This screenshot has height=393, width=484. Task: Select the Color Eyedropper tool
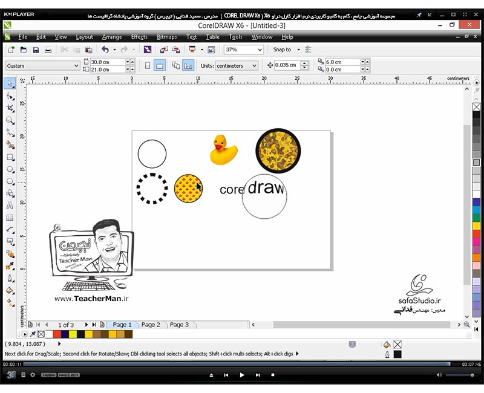(10, 266)
